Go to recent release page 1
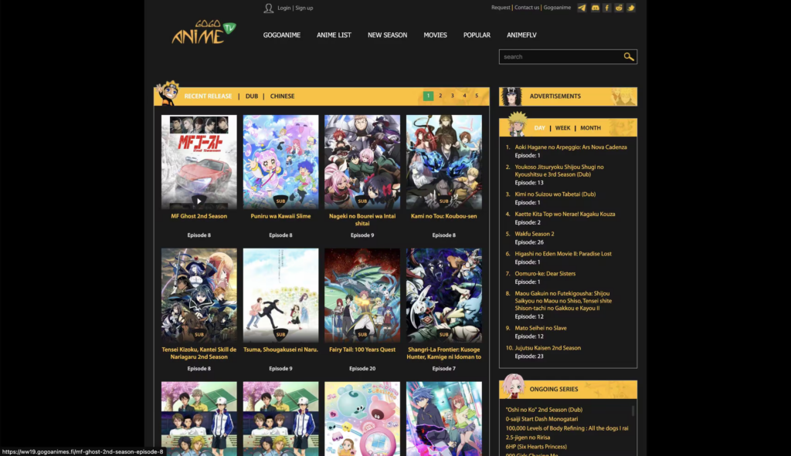Screen dimensions: 791x456 click(428, 96)
